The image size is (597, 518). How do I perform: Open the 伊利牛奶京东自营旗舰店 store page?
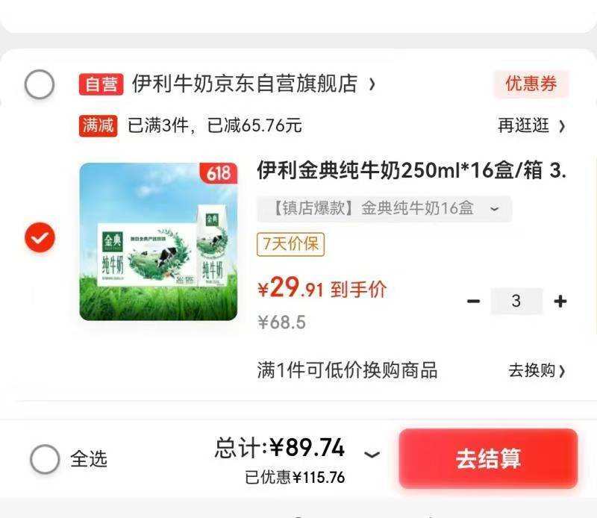245,84
